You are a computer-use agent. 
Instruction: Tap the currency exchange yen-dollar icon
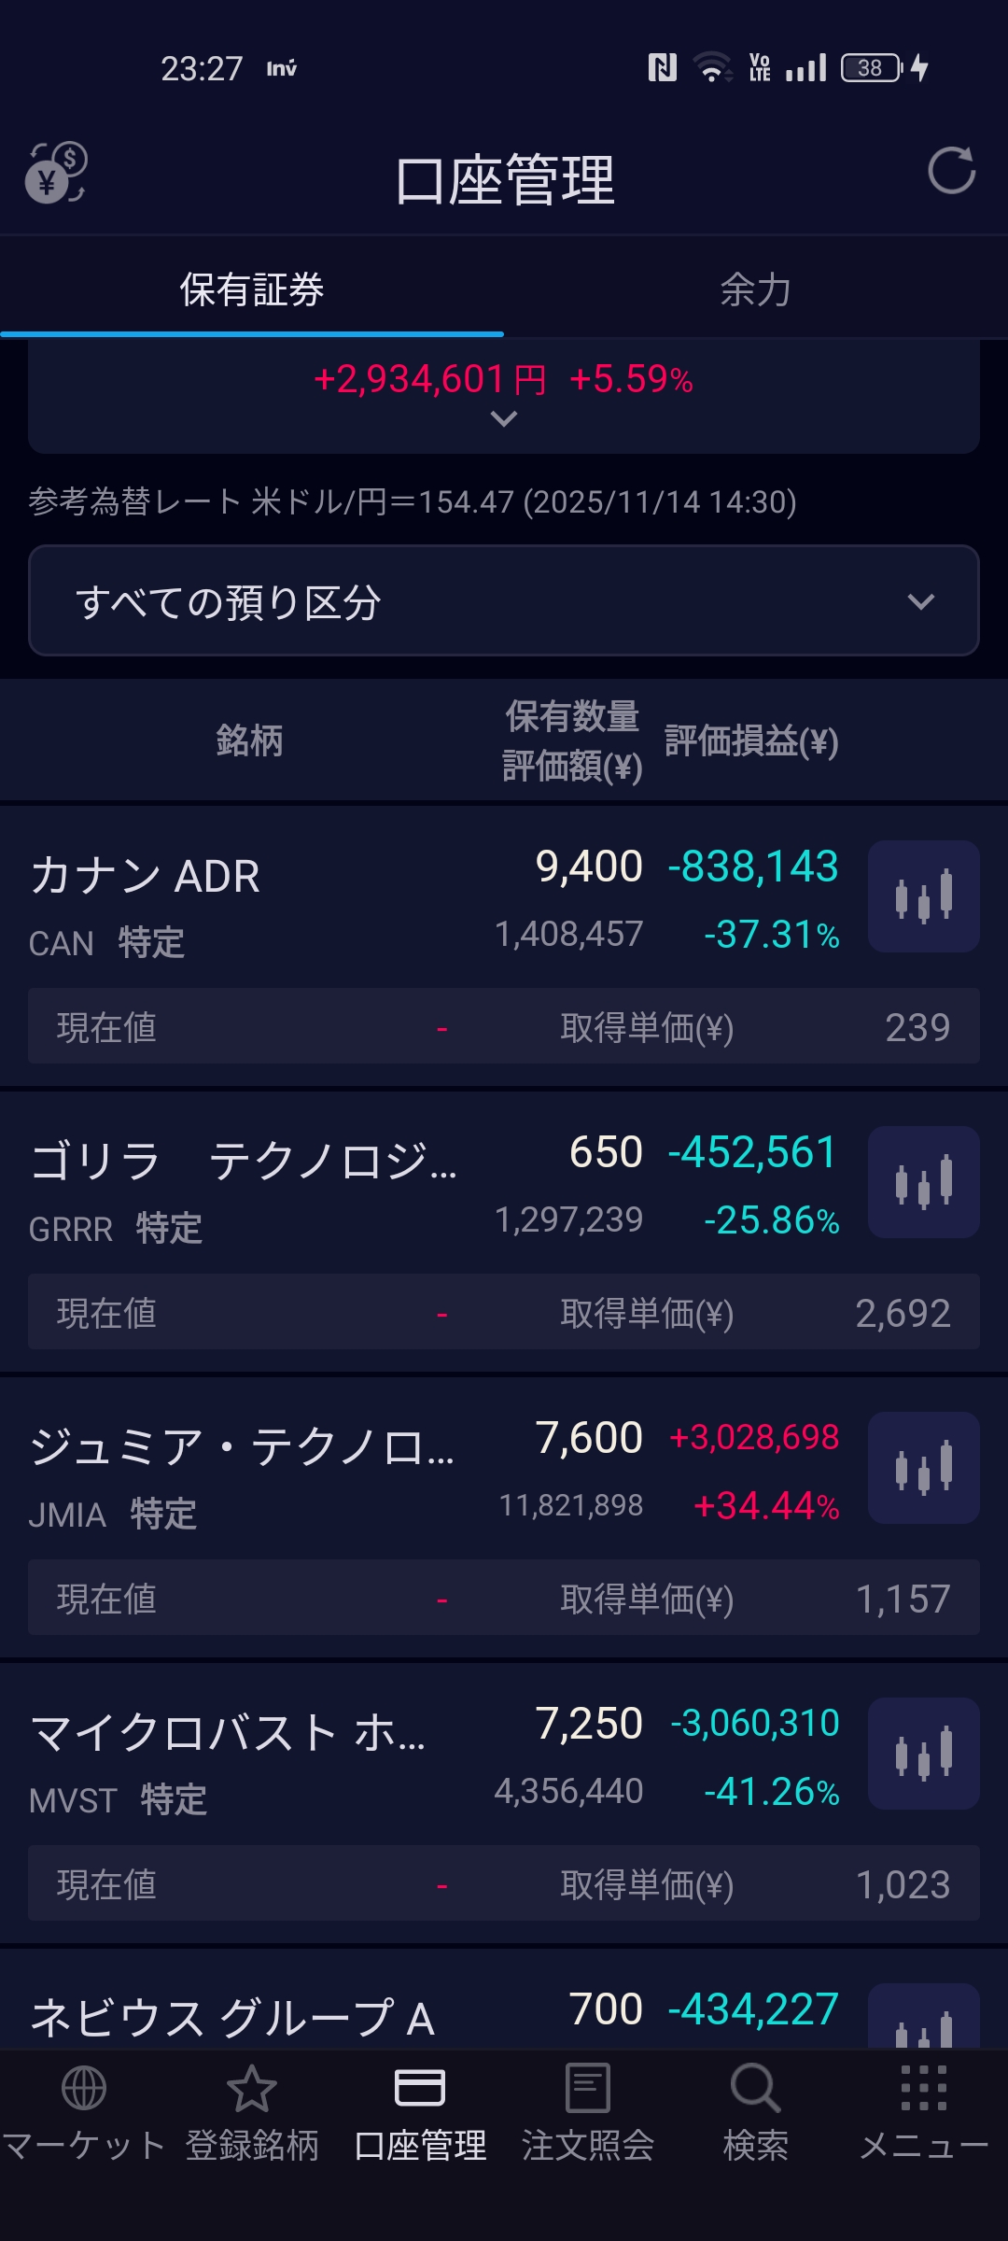click(x=56, y=173)
